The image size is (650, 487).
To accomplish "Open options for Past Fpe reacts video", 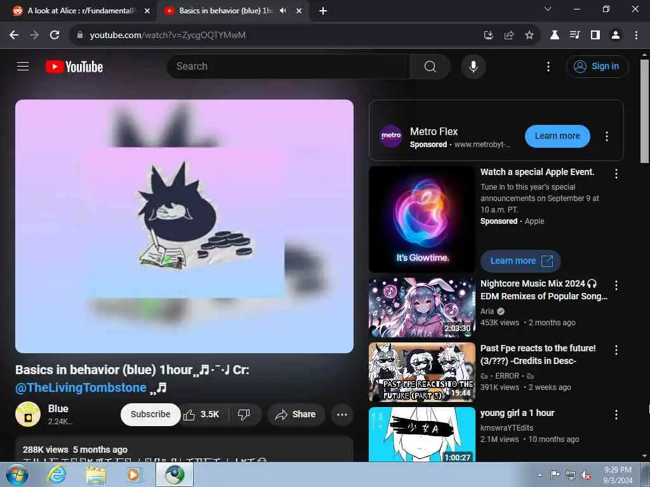I will [616, 350].
